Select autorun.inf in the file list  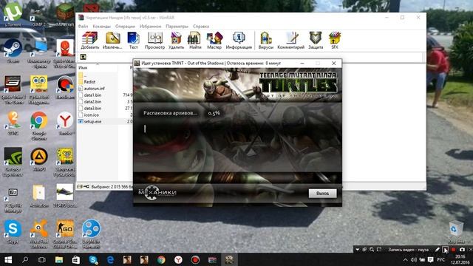[94, 89]
